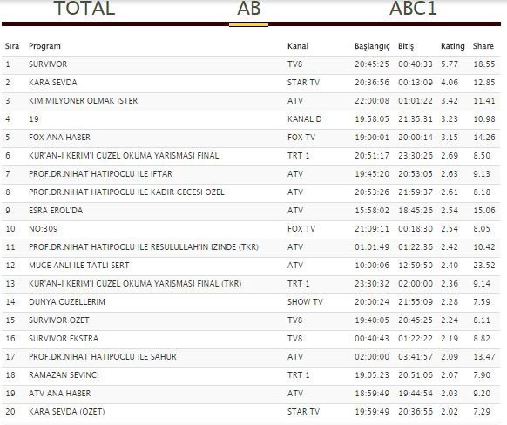The height and width of the screenshot is (425, 507).
Task: Click the Bitiş column header
Action: tap(406, 46)
